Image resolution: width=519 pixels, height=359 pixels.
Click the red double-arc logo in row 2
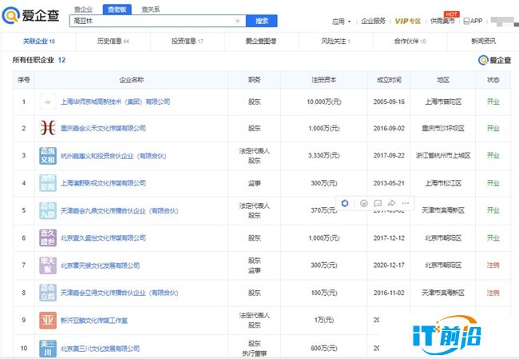(x=48, y=128)
